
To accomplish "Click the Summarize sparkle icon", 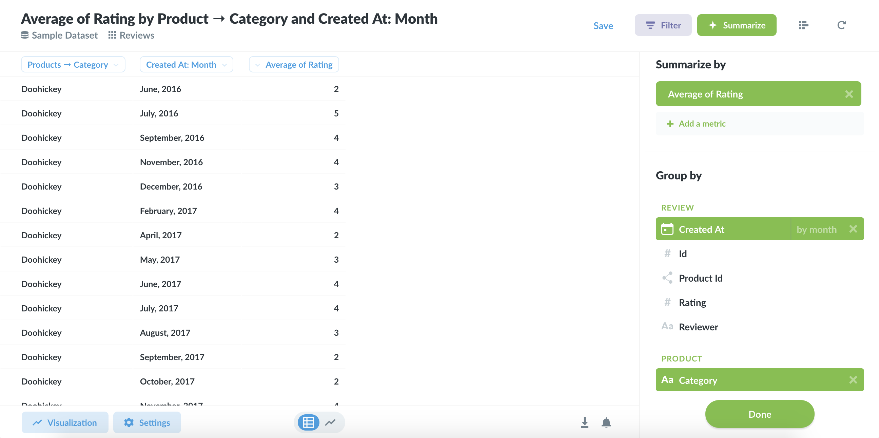I will (713, 25).
